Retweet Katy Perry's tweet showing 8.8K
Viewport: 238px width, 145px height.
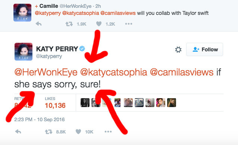(x=48, y=132)
